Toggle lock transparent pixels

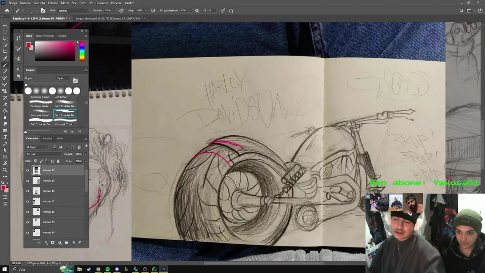coord(36,161)
